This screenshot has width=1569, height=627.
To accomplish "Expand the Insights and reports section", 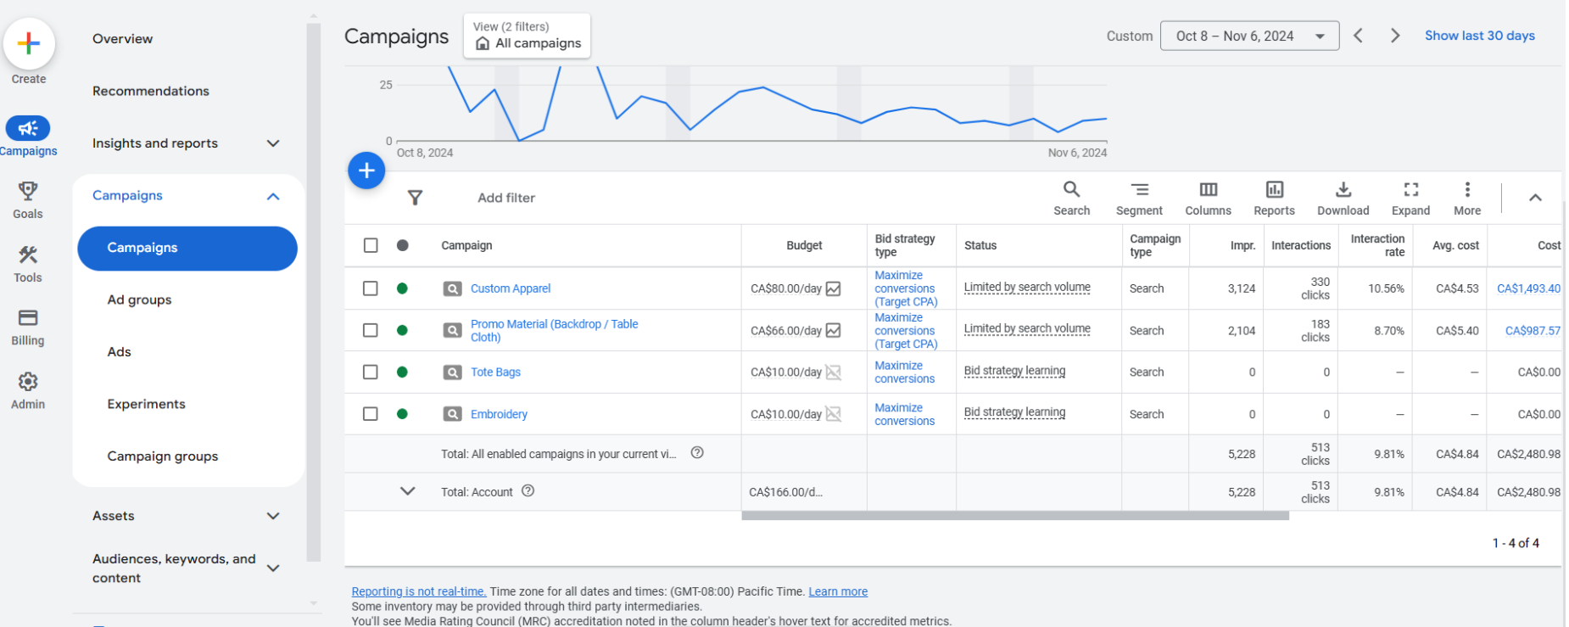I will (x=272, y=143).
